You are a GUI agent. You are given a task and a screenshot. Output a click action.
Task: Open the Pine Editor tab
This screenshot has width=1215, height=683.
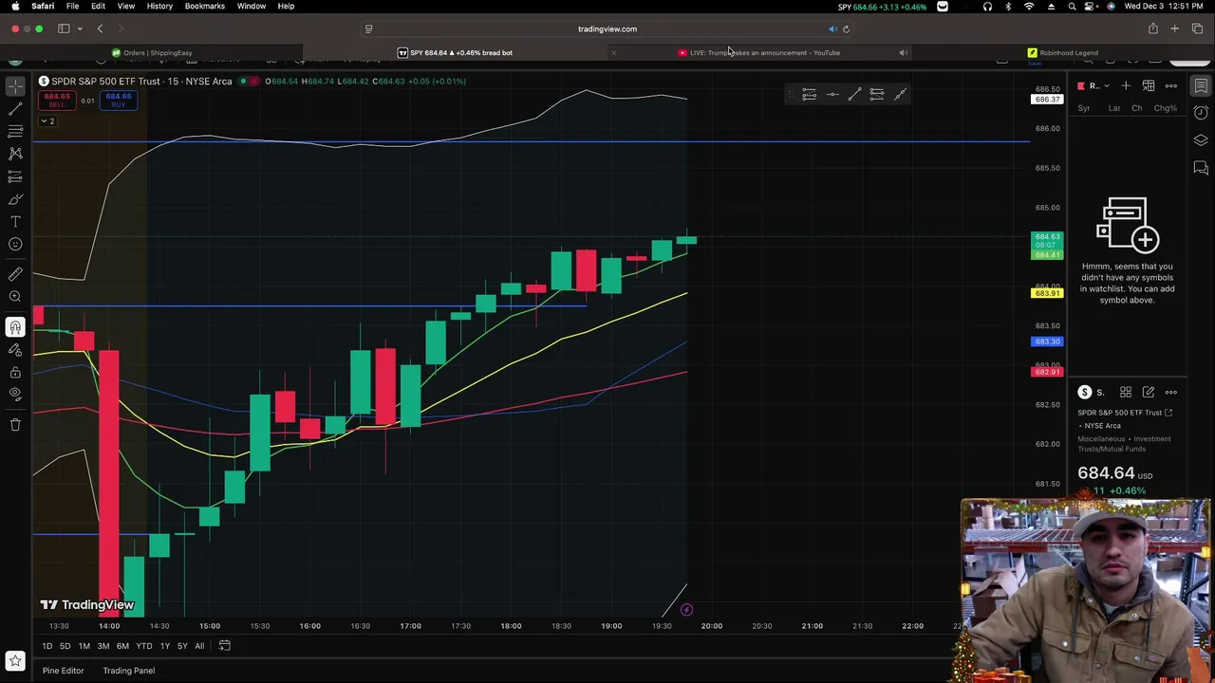point(63,671)
